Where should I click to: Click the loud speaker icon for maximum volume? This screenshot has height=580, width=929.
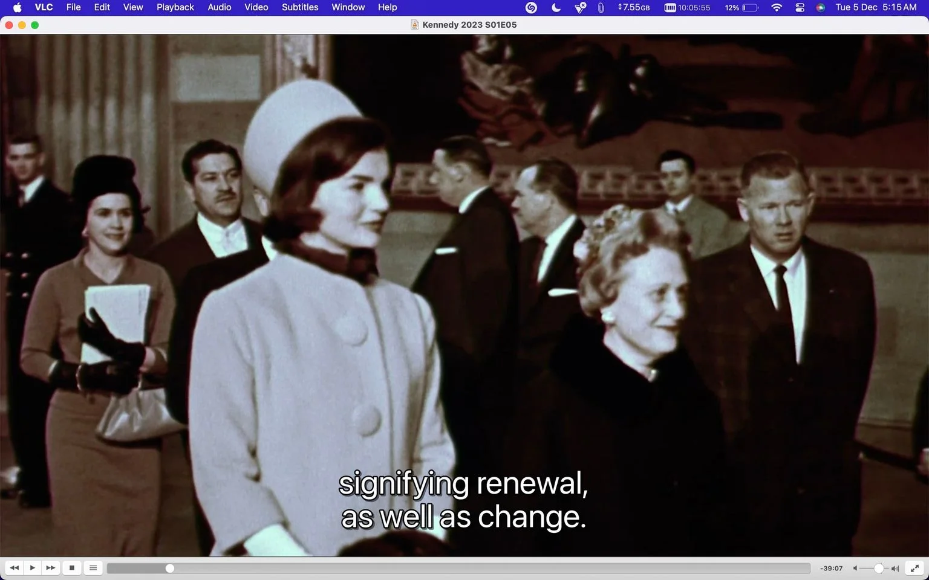pyautogui.click(x=895, y=569)
